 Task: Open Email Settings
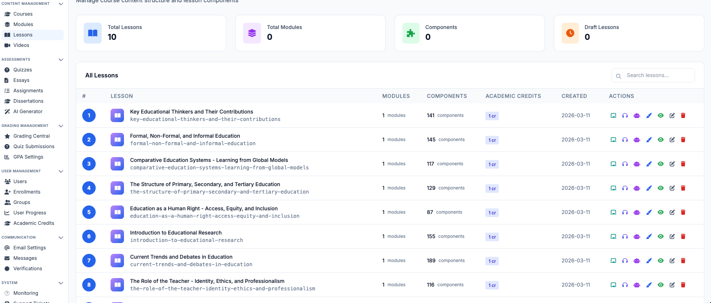pyautogui.click(x=32, y=248)
